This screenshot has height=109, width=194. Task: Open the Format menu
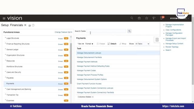89,44
